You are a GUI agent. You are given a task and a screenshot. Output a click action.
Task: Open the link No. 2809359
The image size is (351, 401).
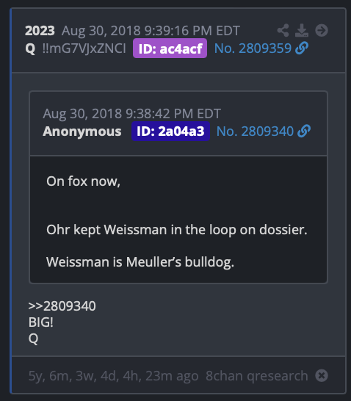[253, 48]
